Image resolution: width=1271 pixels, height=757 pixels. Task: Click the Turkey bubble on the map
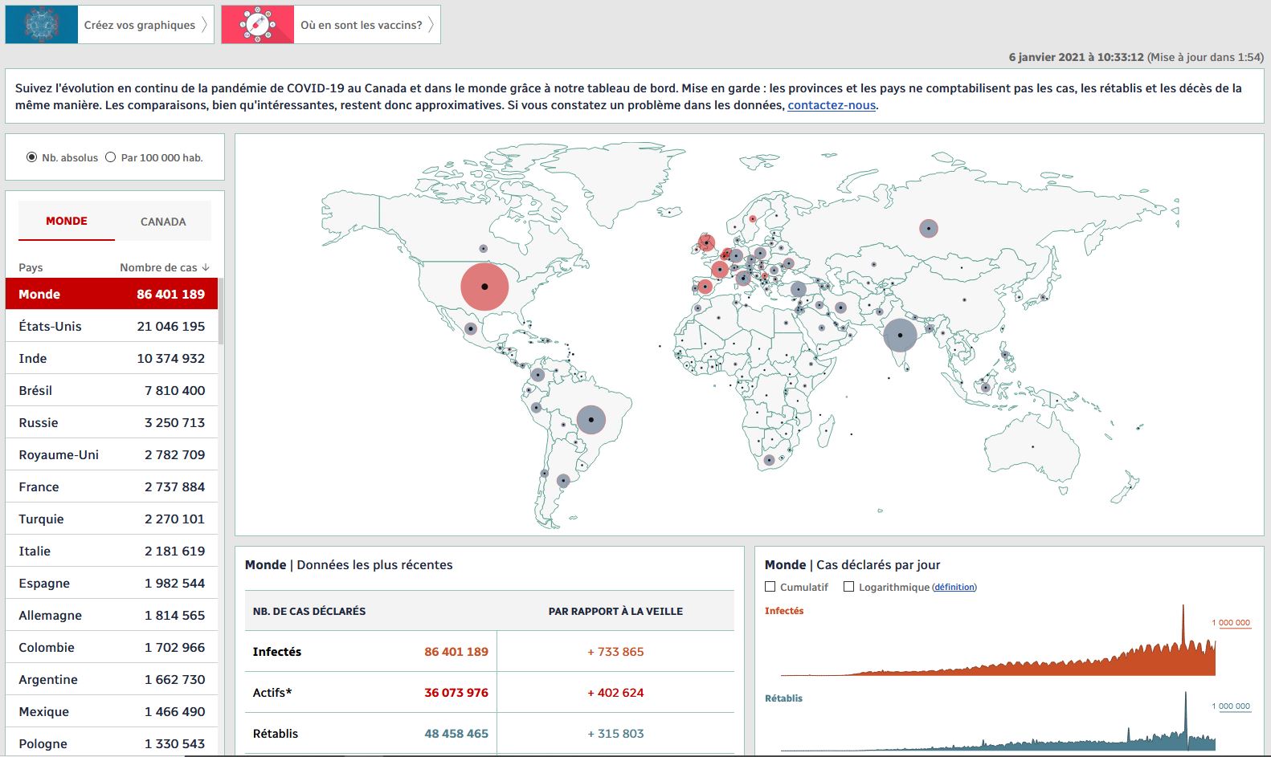[x=798, y=289]
